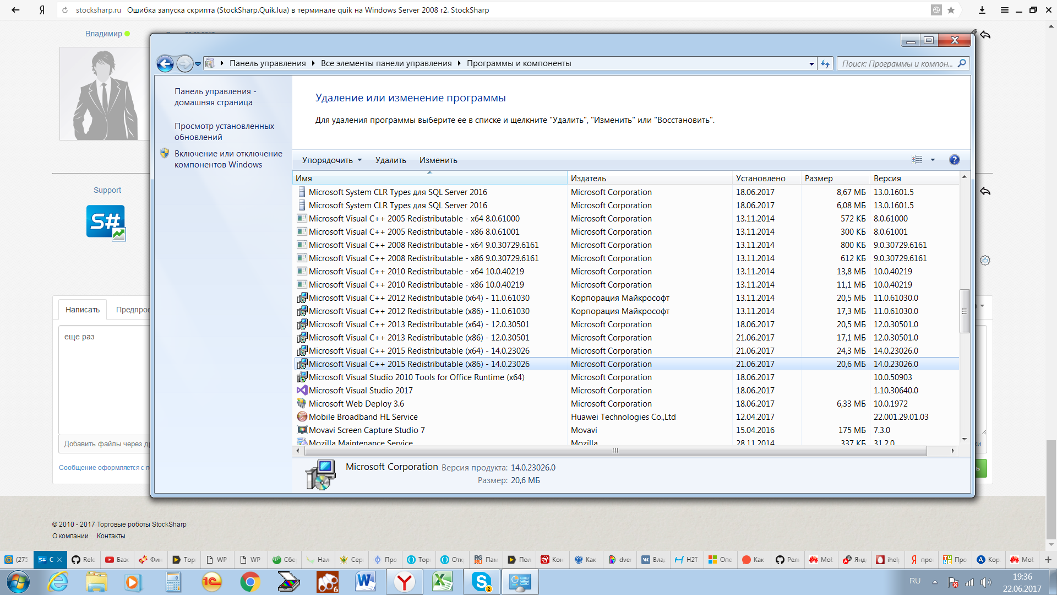Click the reply arrow icon next to first post

(x=985, y=35)
